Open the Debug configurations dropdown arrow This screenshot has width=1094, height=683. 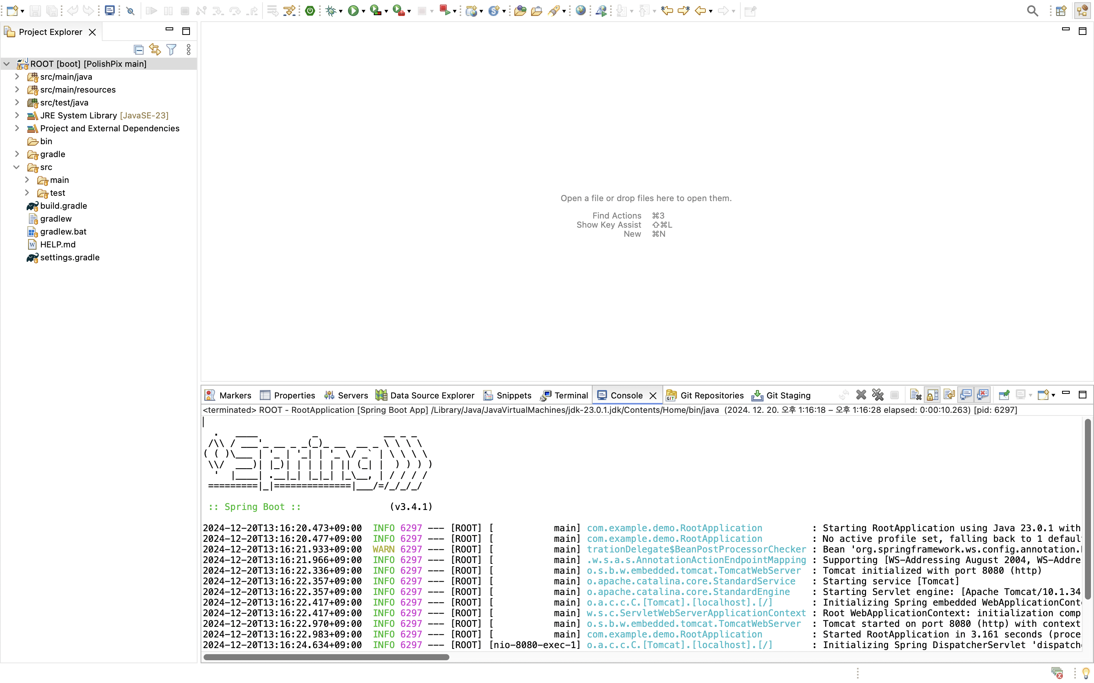click(x=341, y=11)
